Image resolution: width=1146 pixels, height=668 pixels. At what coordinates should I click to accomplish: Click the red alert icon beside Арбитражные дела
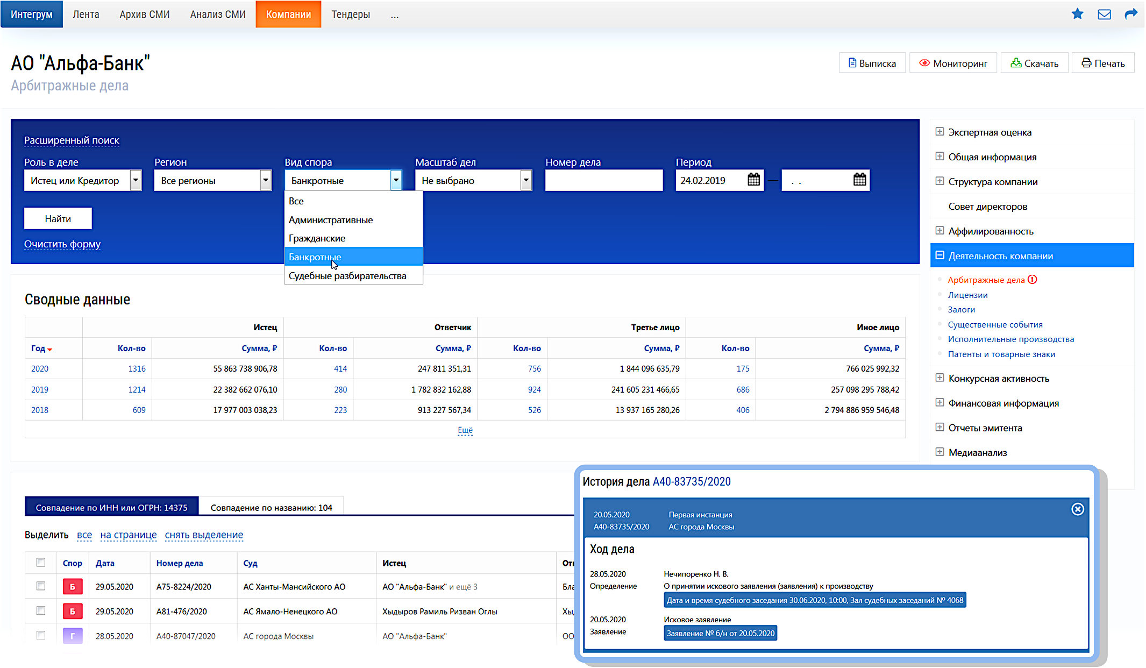coord(1032,279)
